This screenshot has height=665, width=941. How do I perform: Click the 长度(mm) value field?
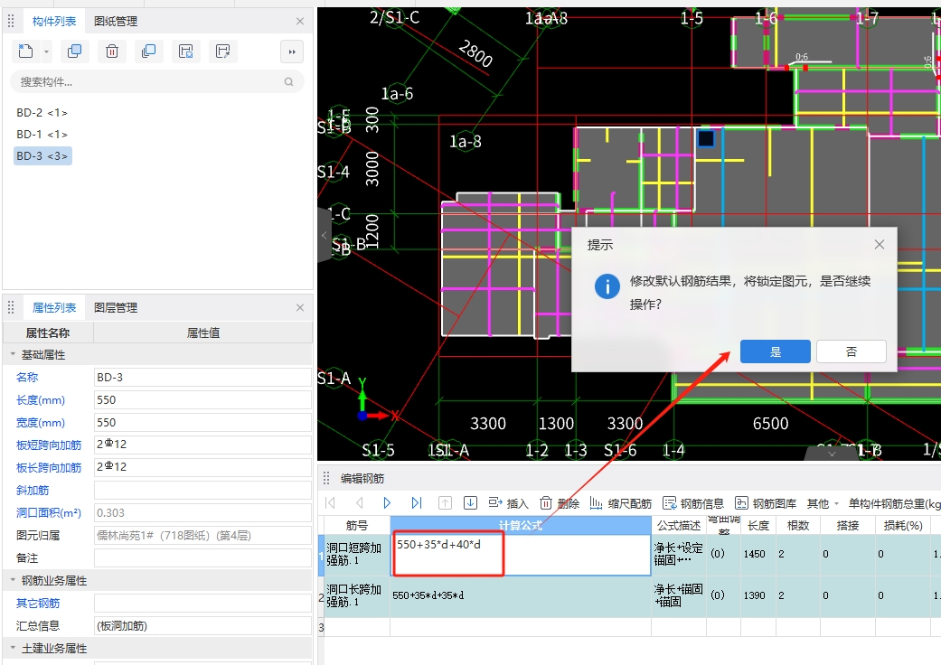202,400
